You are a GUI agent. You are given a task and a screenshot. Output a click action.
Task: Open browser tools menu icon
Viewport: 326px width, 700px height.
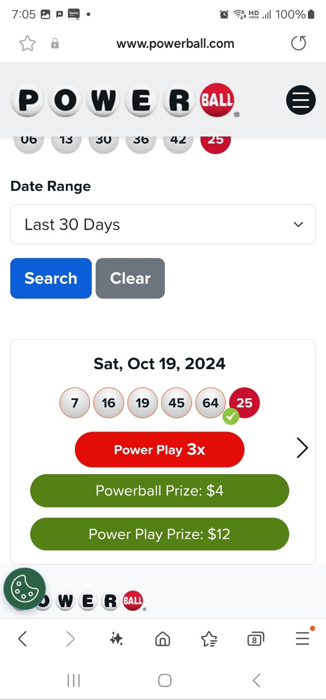coord(302,639)
